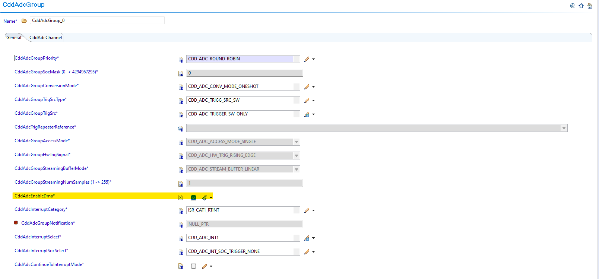The height and width of the screenshot is (279, 599).
Task: Click the pencil icon for CddAdcGroupConversionMode
Action: [307, 87]
